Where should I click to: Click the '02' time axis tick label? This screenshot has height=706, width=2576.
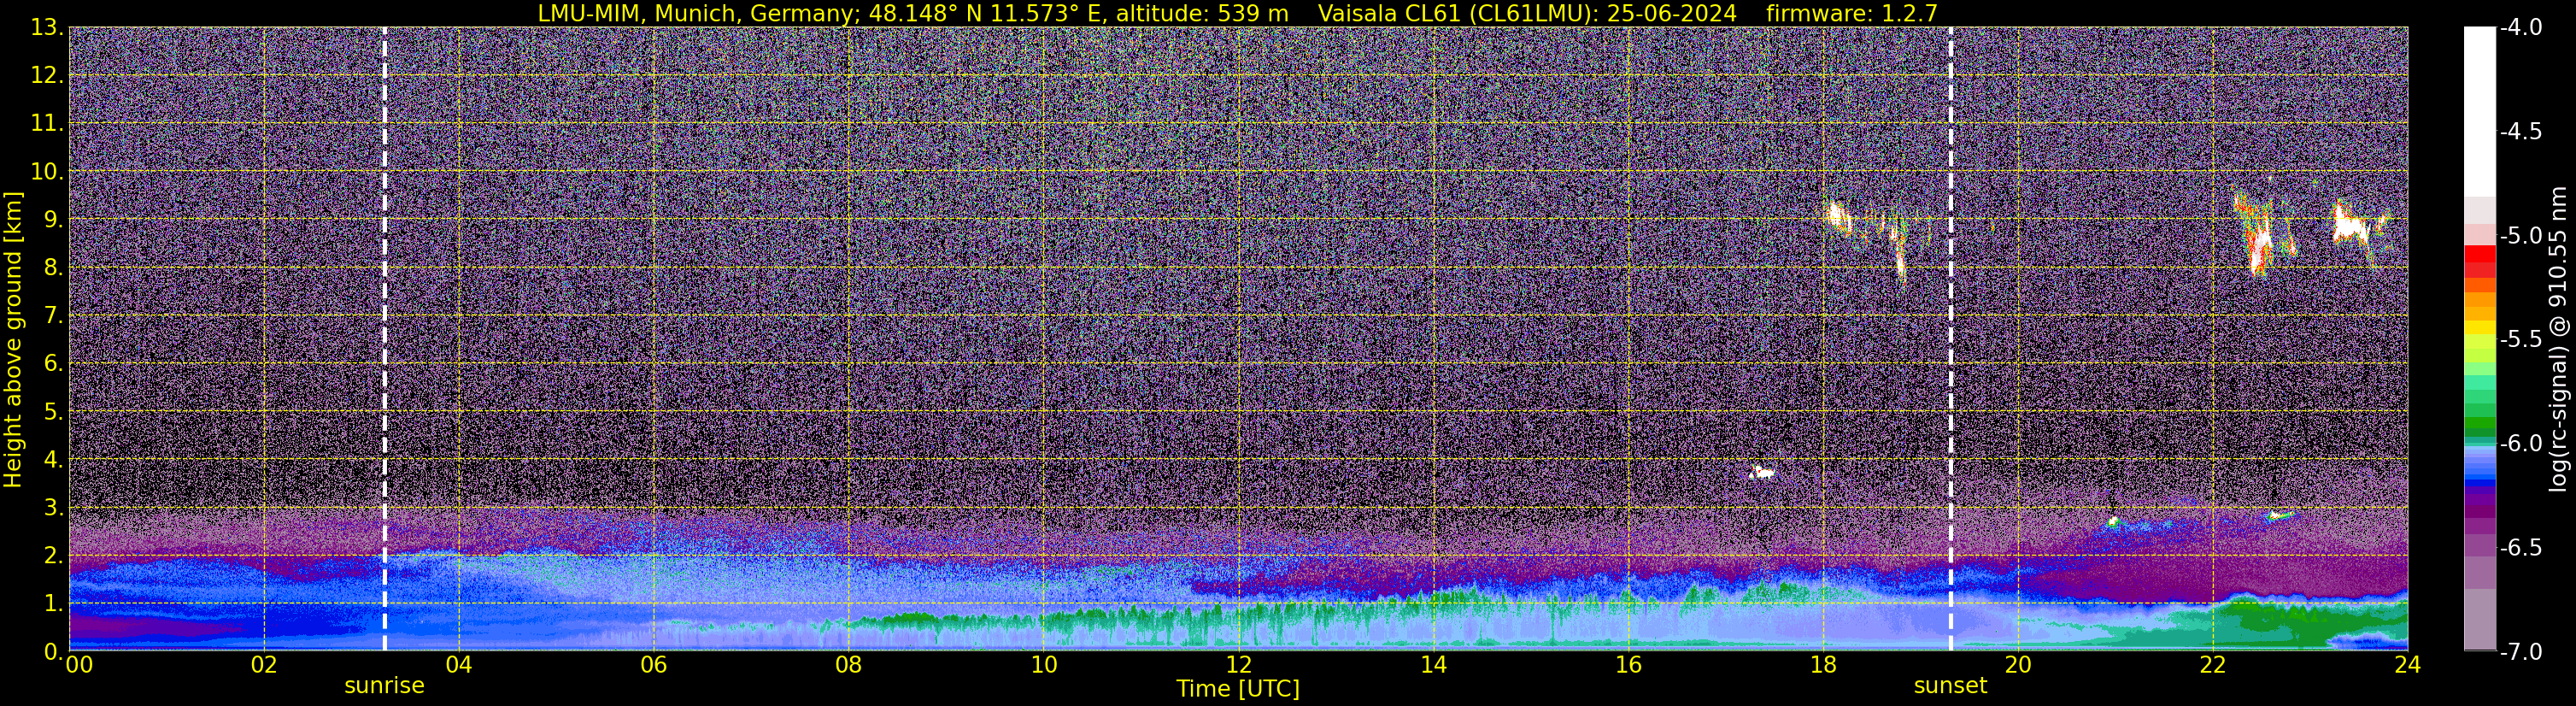[x=263, y=665]
